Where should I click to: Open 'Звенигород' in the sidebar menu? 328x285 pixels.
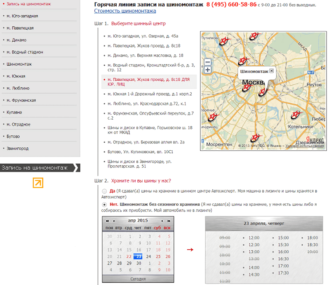17,149
